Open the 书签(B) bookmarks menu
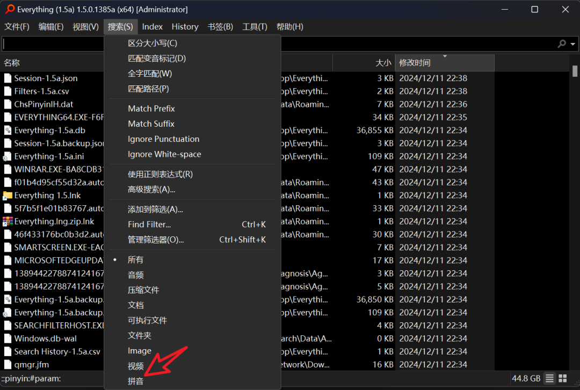Screen dimensions: 580x390 pos(220,27)
